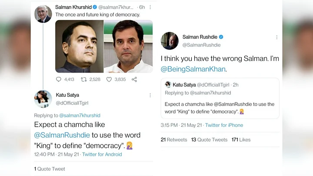Image resolution: width=313 pixels, height=176 pixels.
Task: Open Katu Satya's profile avatar in the reply
Action: [43, 99]
